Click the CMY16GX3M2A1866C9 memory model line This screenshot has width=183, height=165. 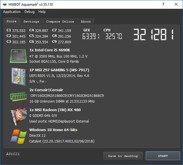point(67,96)
